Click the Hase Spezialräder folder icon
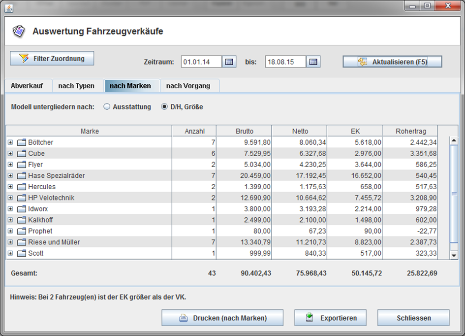 click(21, 176)
